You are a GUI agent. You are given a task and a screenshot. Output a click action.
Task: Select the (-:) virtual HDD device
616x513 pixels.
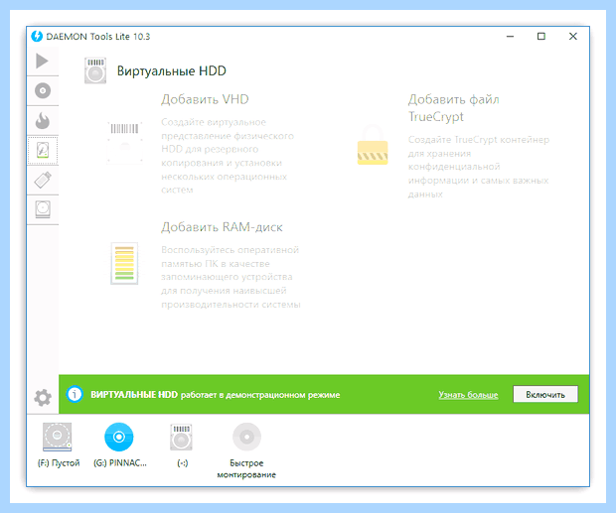pos(181,437)
